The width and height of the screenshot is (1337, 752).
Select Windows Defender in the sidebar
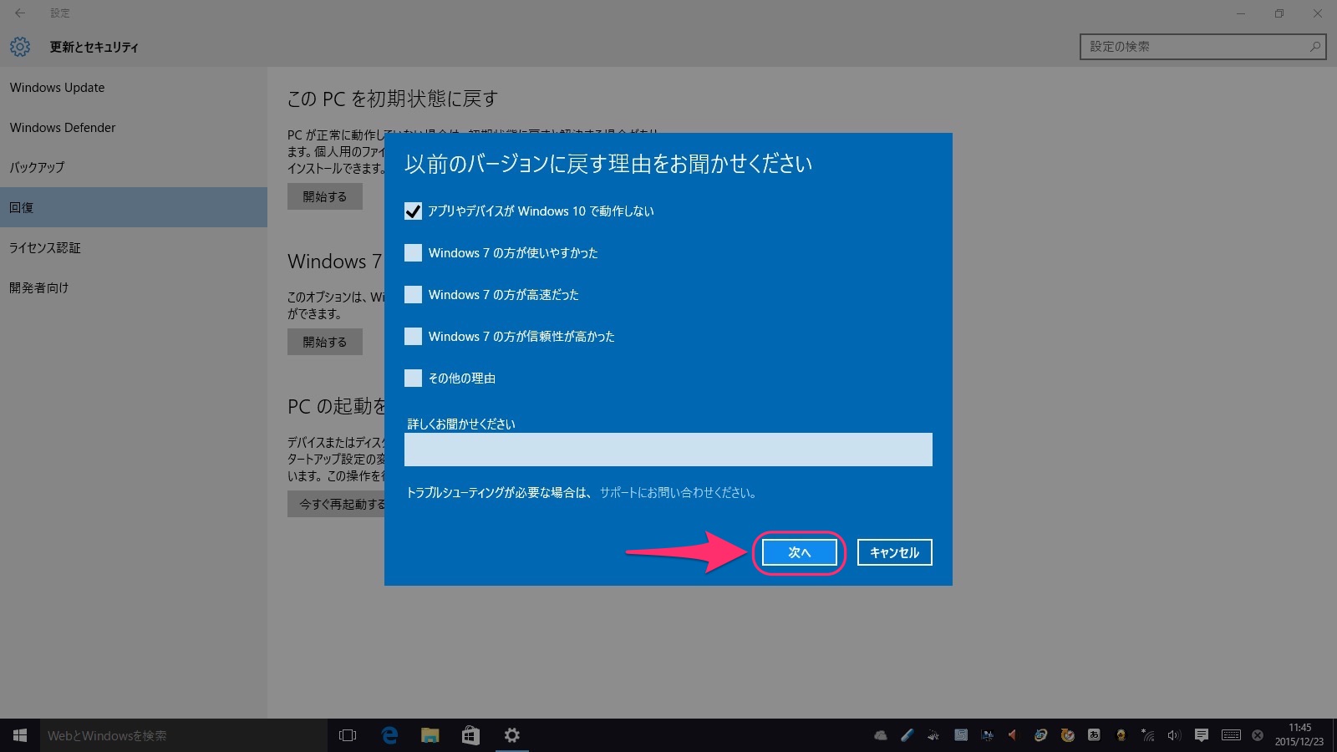[134, 127]
